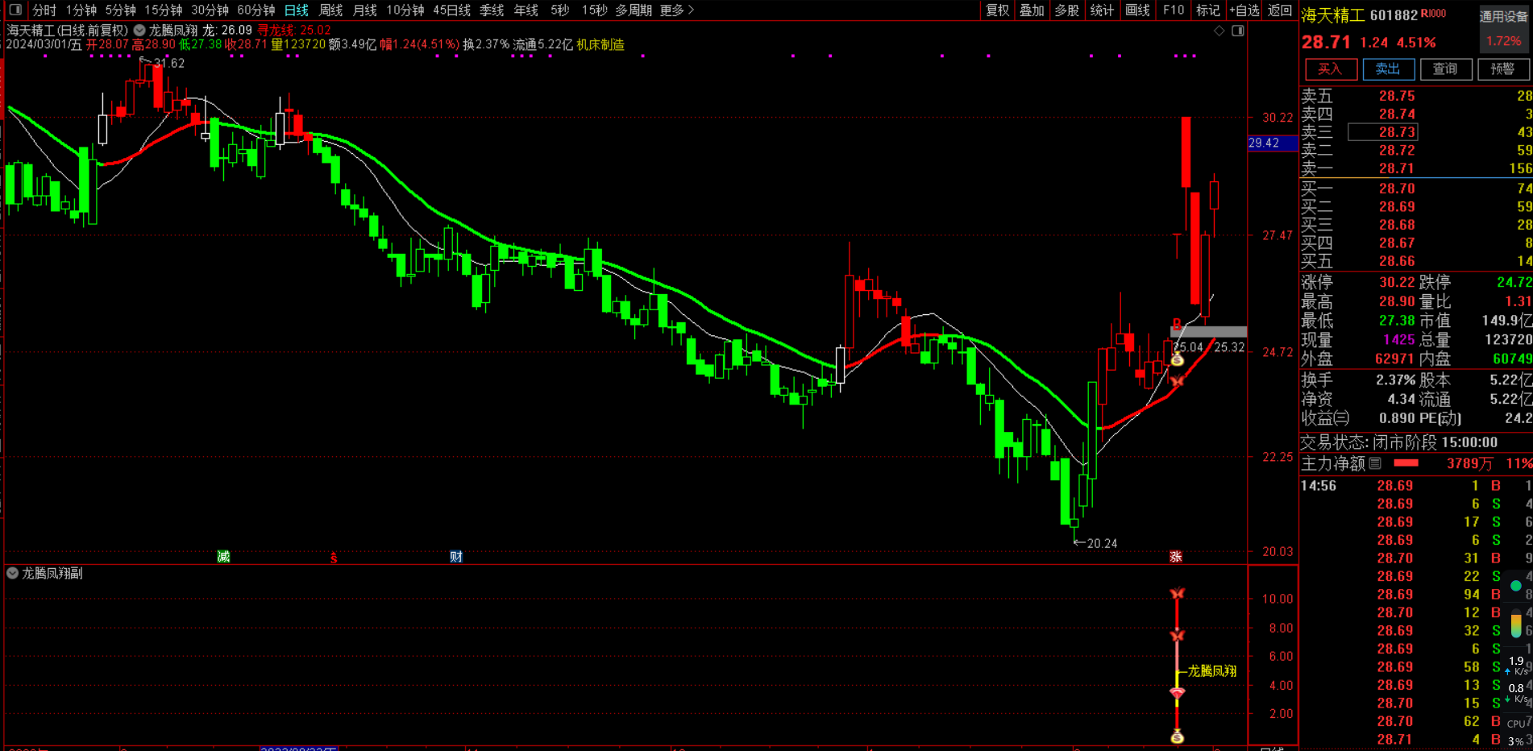
Task: Select the 周线 weekly chart tab
Action: point(331,10)
